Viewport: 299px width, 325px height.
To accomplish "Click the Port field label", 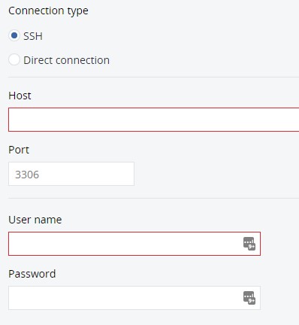I will click(x=19, y=150).
